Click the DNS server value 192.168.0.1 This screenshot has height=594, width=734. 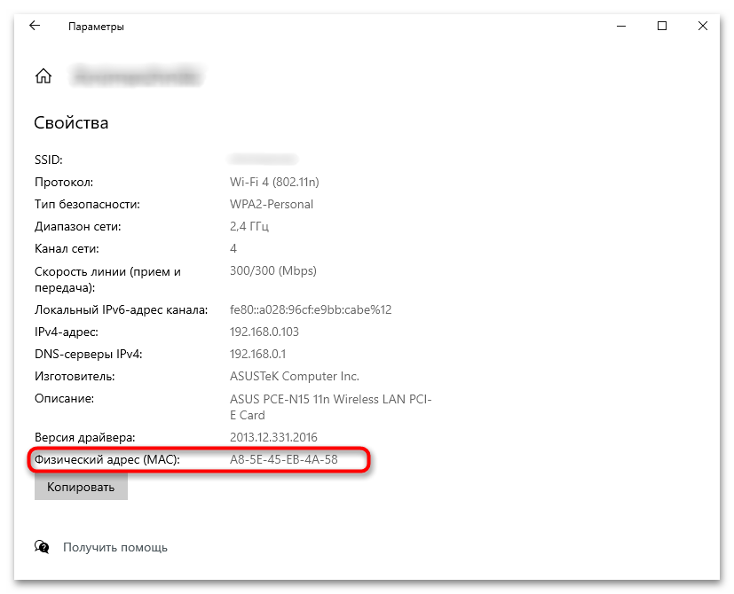(x=257, y=354)
